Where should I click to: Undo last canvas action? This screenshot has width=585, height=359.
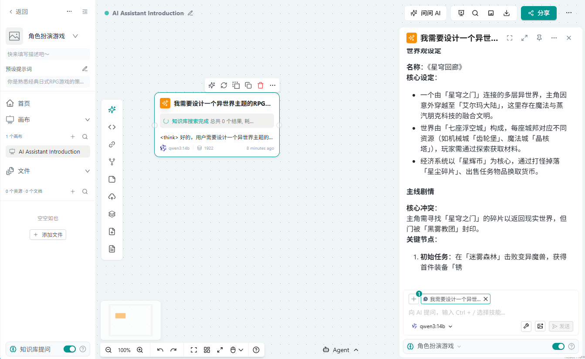point(160,350)
